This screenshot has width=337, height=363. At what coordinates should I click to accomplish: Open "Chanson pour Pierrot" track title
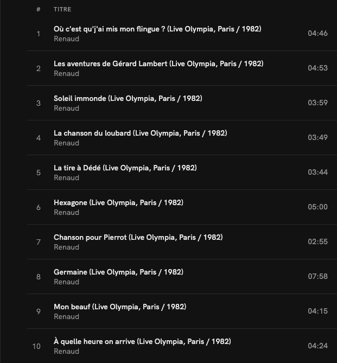[x=138, y=237]
